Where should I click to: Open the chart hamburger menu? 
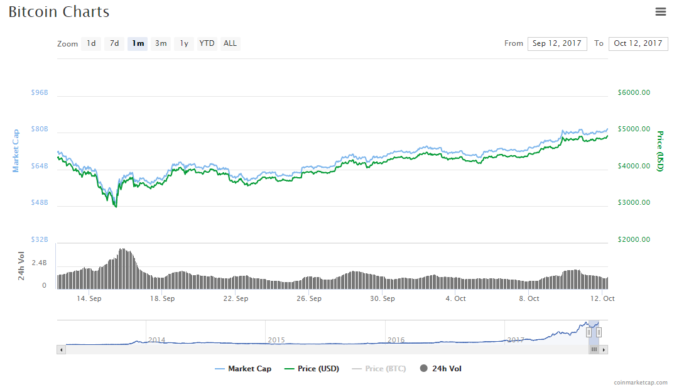coord(660,12)
